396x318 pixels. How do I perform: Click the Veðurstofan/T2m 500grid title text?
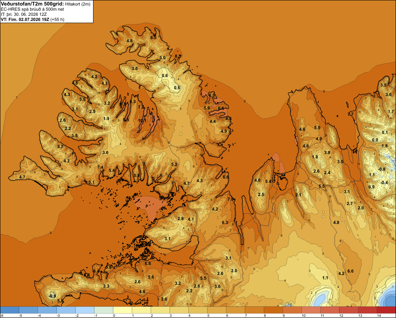[32, 4]
